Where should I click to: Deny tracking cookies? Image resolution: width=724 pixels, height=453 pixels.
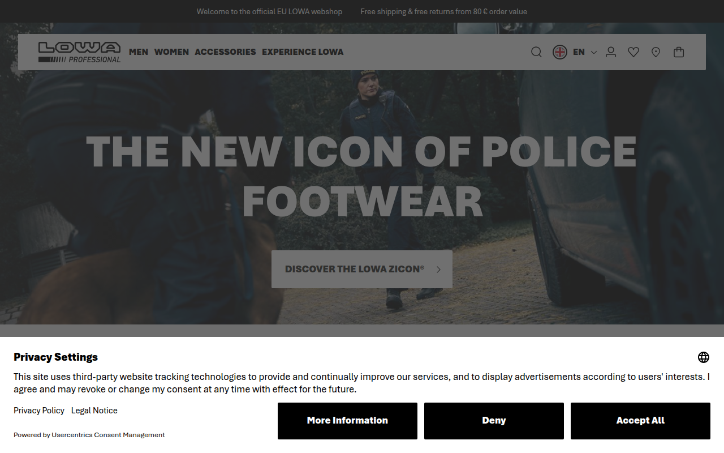494,421
